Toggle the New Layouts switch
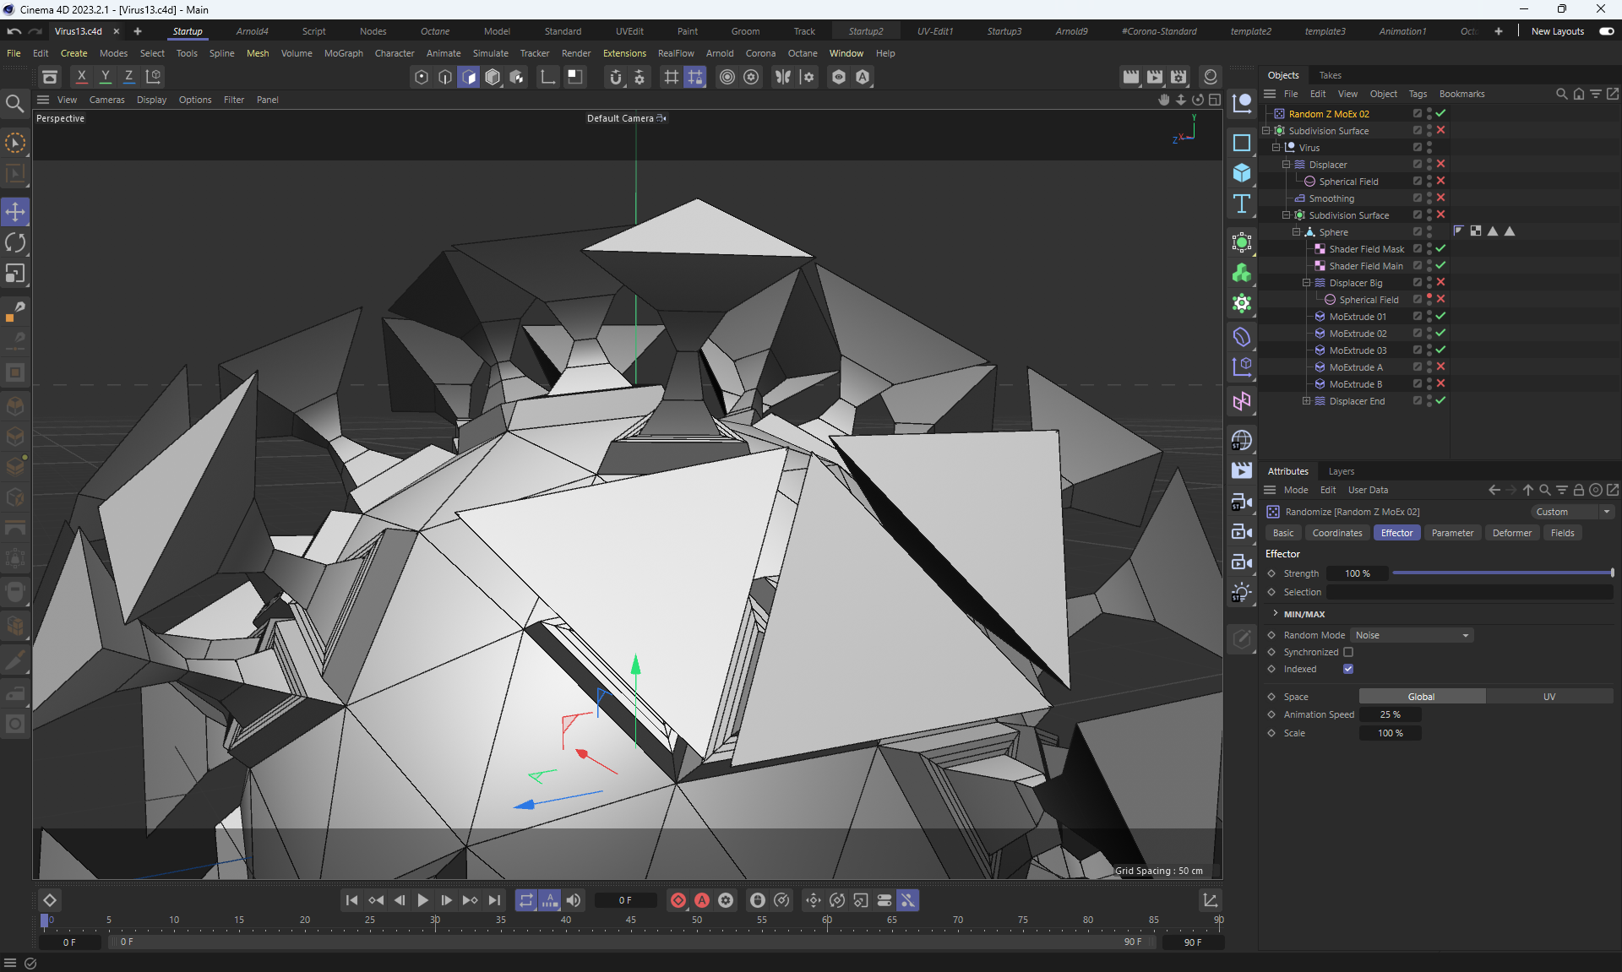The image size is (1622, 972). [1606, 31]
